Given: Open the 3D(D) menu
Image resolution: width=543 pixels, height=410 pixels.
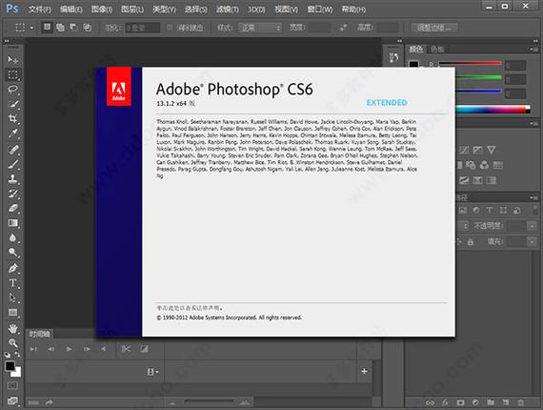Looking at the screenshot, I should coord(256,10).
